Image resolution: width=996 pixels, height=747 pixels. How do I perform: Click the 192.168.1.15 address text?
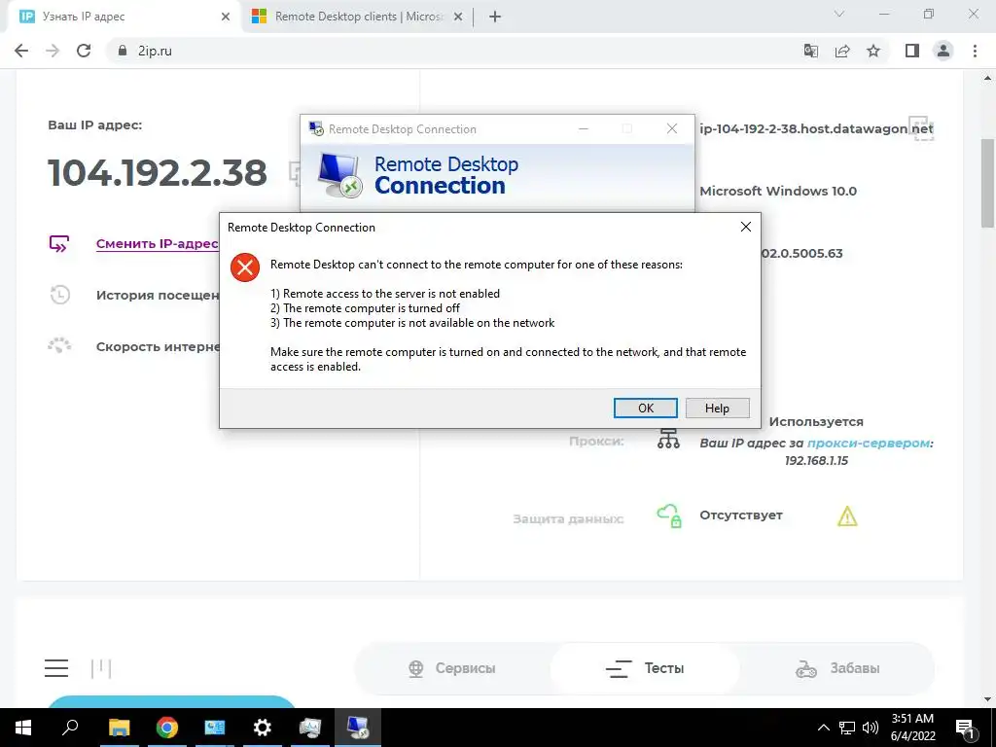pyautogui.click(x=816, y=460)
